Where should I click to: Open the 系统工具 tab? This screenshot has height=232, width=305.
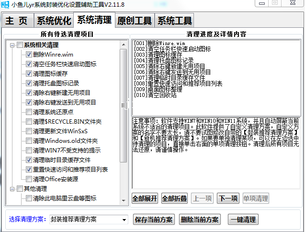tap(175, 21)
